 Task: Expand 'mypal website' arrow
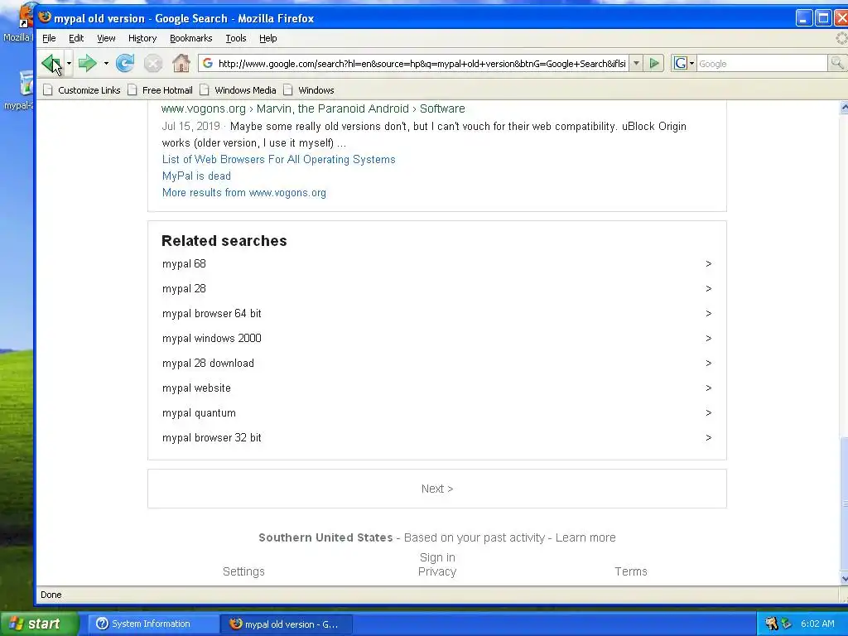[709, 388]
